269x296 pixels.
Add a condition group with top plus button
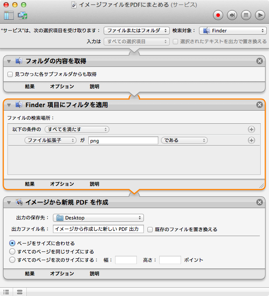(251, 129)
